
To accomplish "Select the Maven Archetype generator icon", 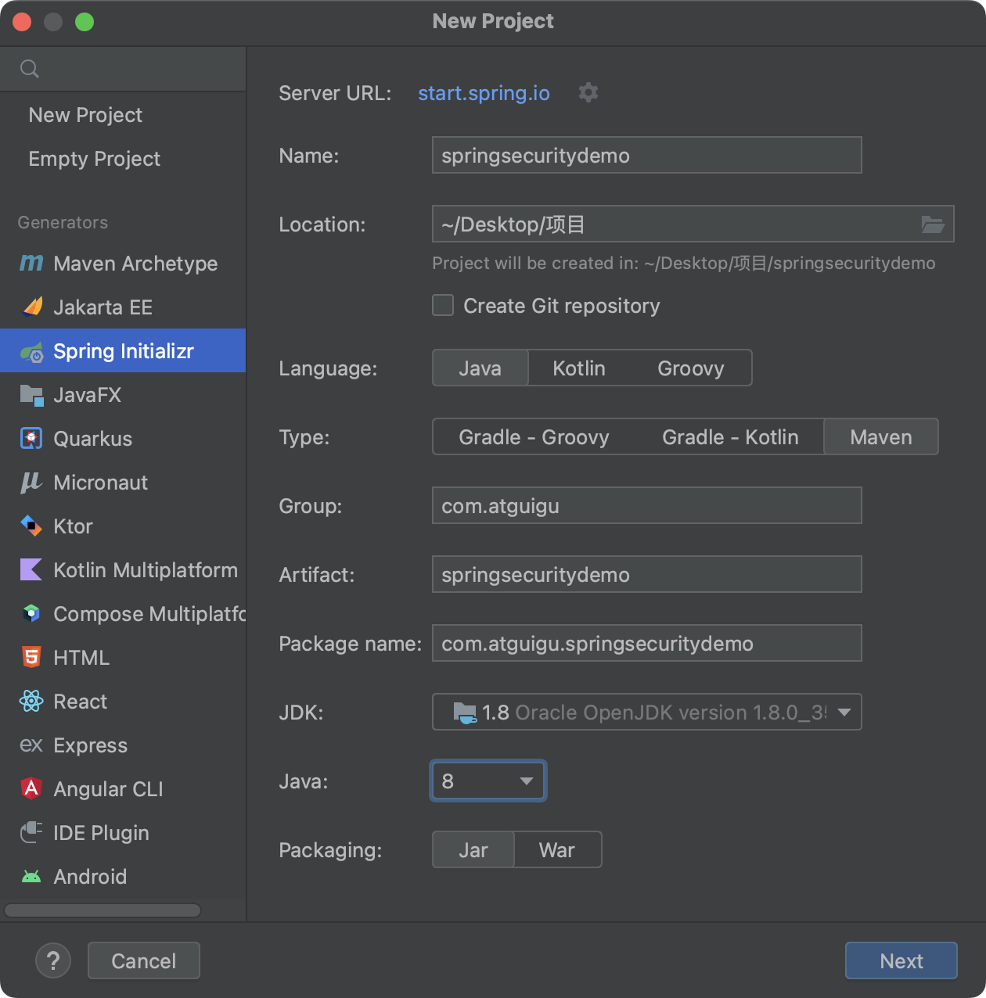I will click(31, 264).
